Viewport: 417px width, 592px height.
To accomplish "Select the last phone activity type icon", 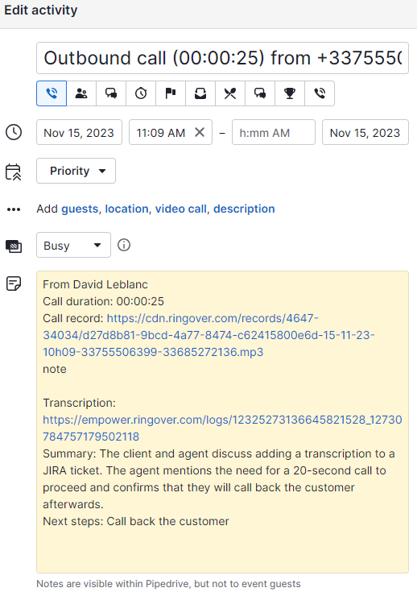I will tap(320, 93).
